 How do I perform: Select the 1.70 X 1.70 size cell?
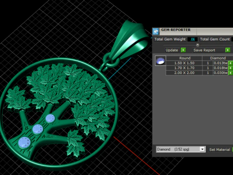coord(184,68)
